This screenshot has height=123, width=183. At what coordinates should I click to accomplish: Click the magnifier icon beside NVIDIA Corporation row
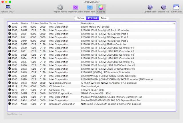(9, 94)
